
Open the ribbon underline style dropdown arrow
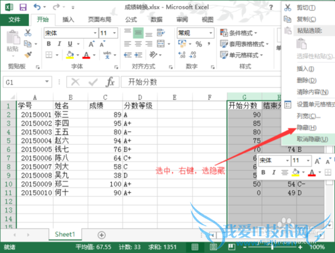(78, 44)
